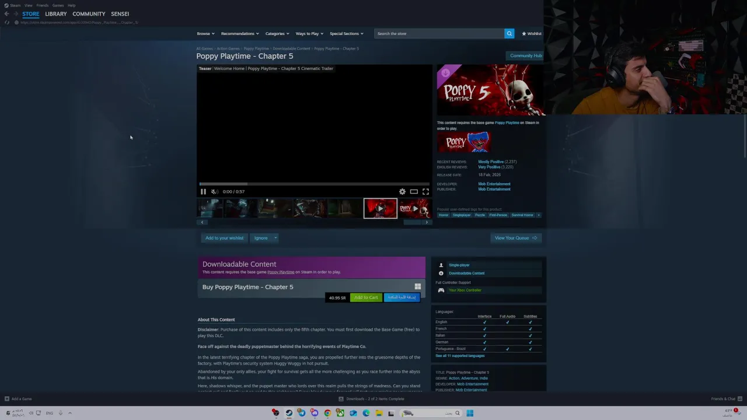
Task: Open the STORE tab
Action: 31,13
